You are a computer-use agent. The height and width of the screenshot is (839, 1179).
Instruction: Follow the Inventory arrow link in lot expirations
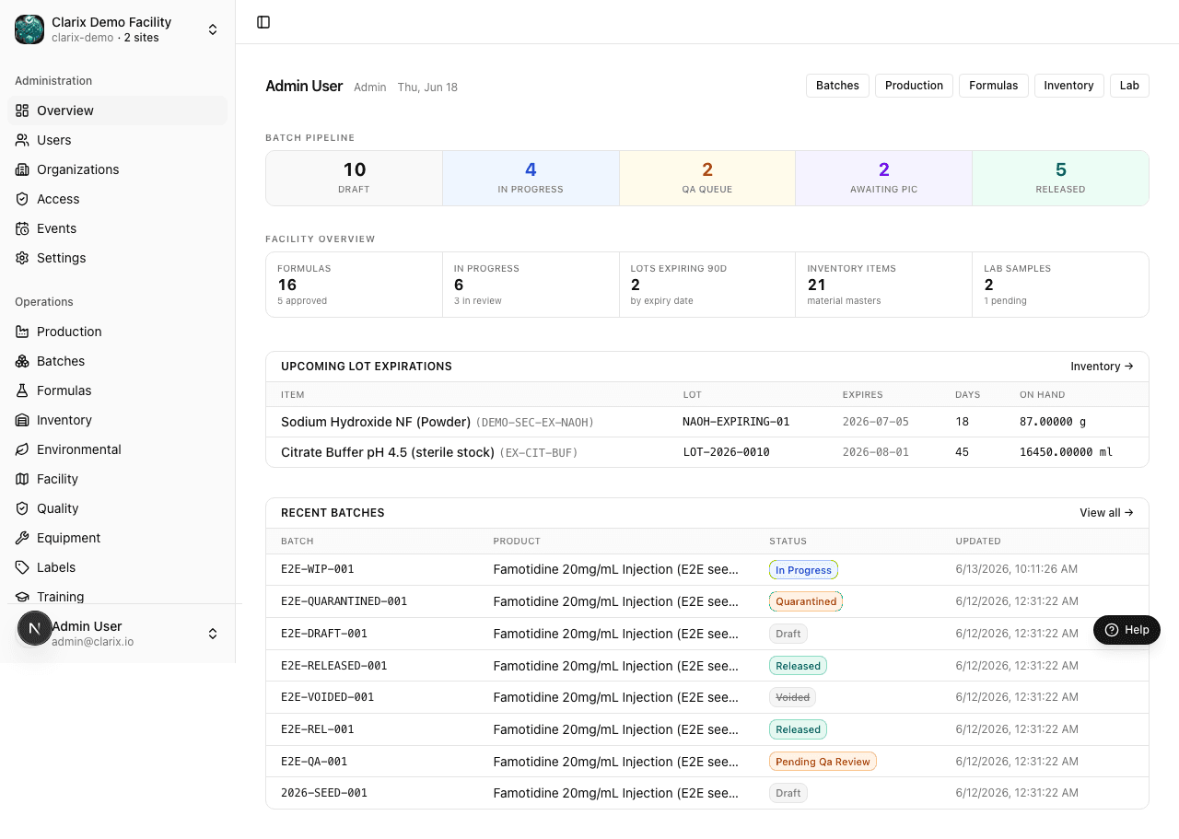click(x=1102, y=367)
